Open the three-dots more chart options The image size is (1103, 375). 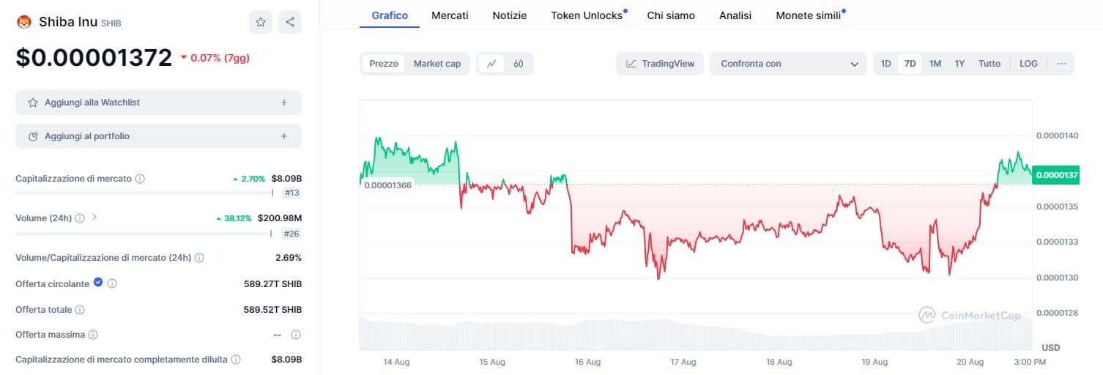(1061, 64)
